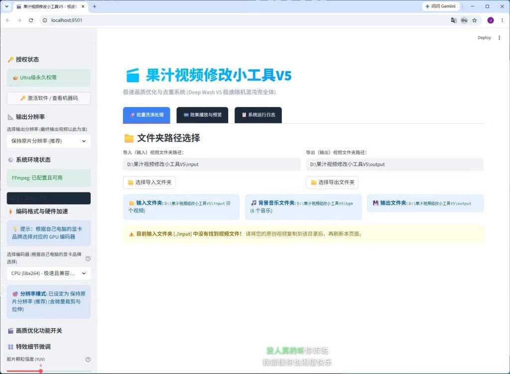The image size is (510, 374).
Task: Click the help icon beside 胶片颗粒强度
Action: [88, 360]
